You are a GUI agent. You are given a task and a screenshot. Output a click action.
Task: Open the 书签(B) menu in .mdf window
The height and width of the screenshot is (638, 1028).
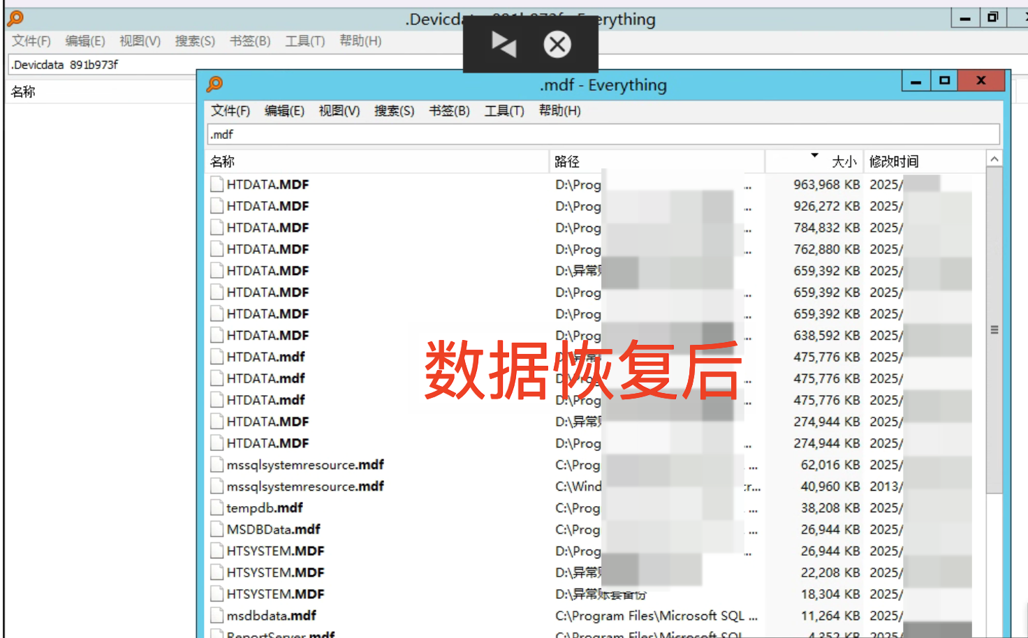[x=449, y=111]
